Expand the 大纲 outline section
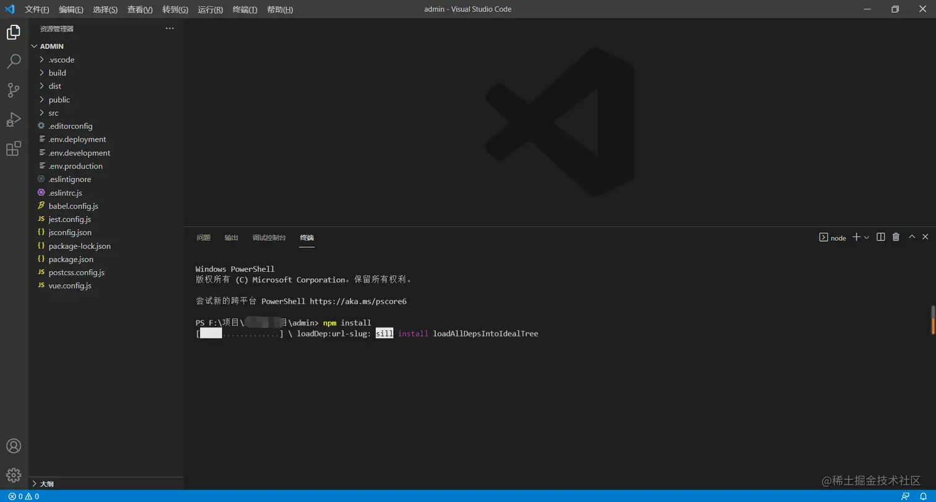This screenshot has width=936, height=502. [x=106, y=483]
